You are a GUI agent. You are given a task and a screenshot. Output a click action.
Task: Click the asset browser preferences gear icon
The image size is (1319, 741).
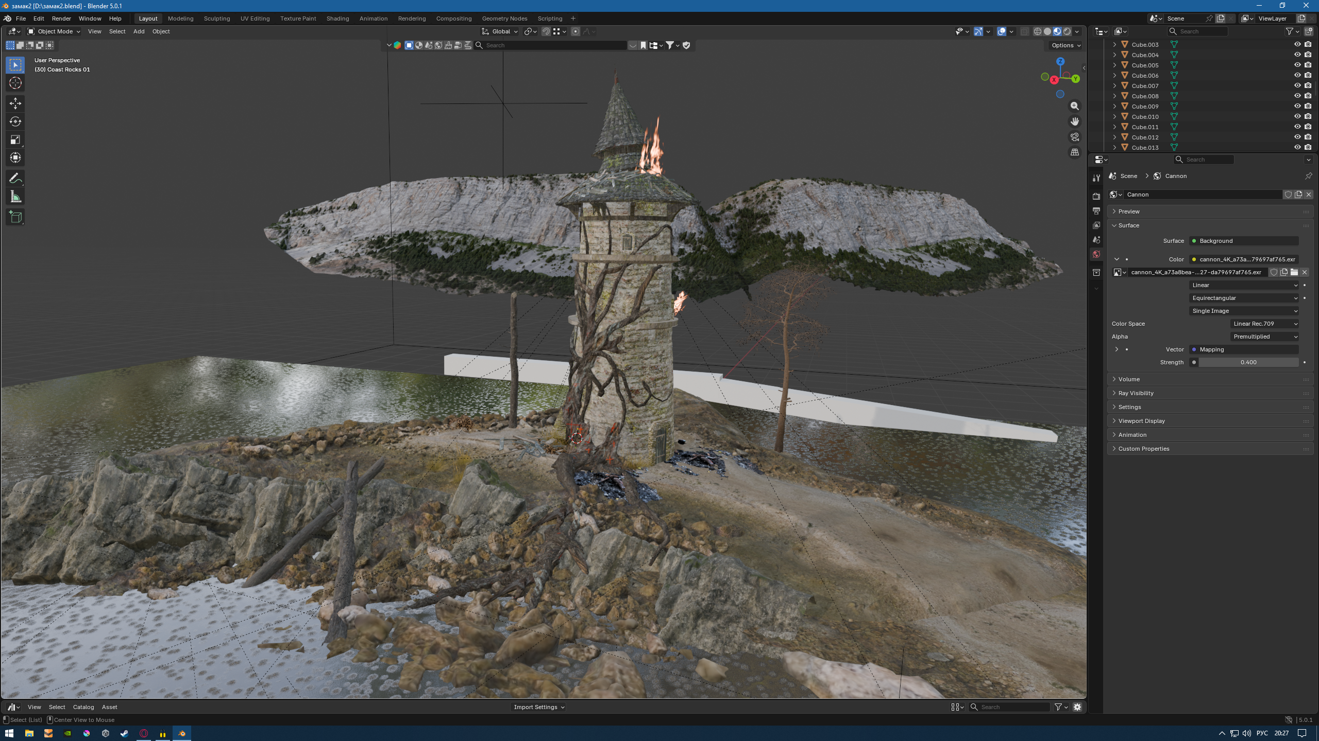click(x=1077, y=707)
